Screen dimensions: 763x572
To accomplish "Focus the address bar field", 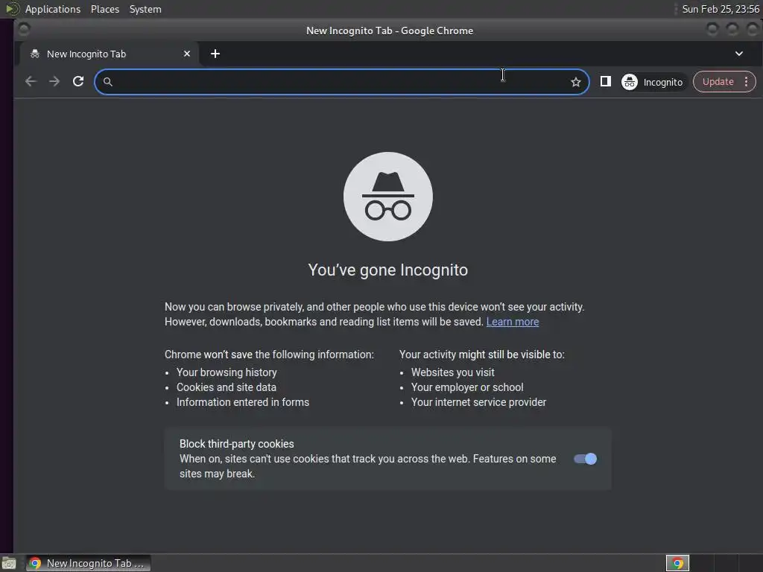I will point(341,82).
